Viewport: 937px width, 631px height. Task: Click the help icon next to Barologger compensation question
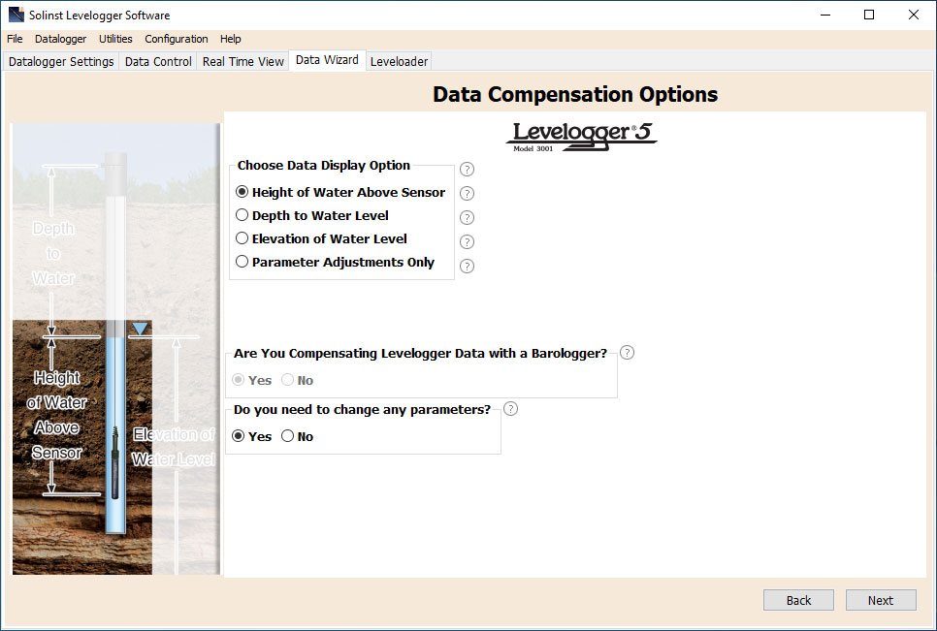point(627,352)
